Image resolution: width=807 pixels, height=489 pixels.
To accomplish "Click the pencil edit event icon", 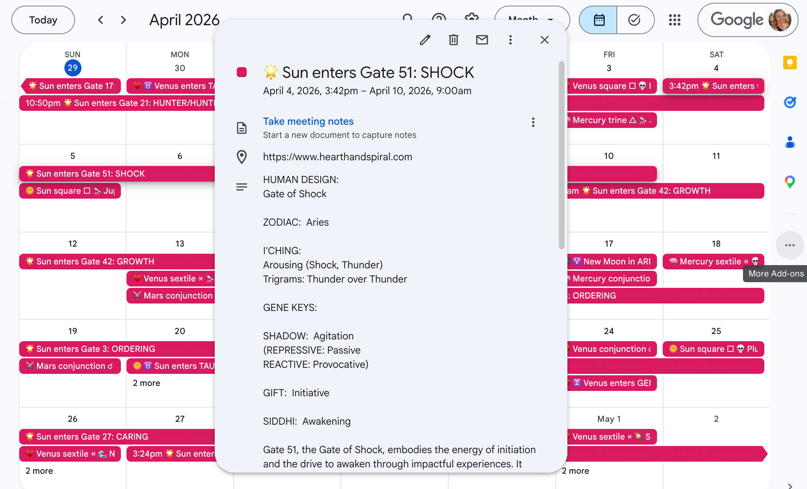I will coord(425,40).
